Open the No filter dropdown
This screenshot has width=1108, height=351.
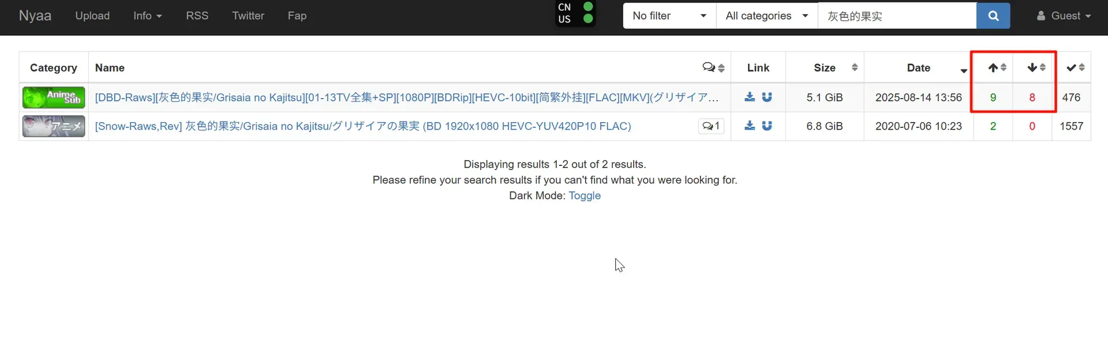(x=669, y=16)
